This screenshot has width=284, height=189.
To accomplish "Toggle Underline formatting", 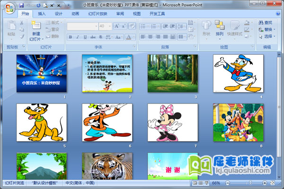I will [x=85, y=37].
